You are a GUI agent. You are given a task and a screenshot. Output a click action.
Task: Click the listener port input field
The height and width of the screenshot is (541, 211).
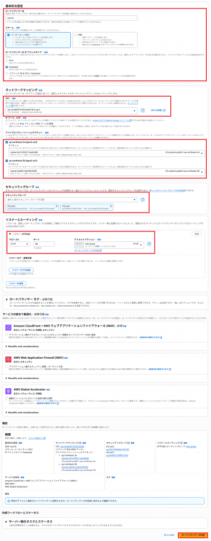pyautogui.click(x=44, y=244)
